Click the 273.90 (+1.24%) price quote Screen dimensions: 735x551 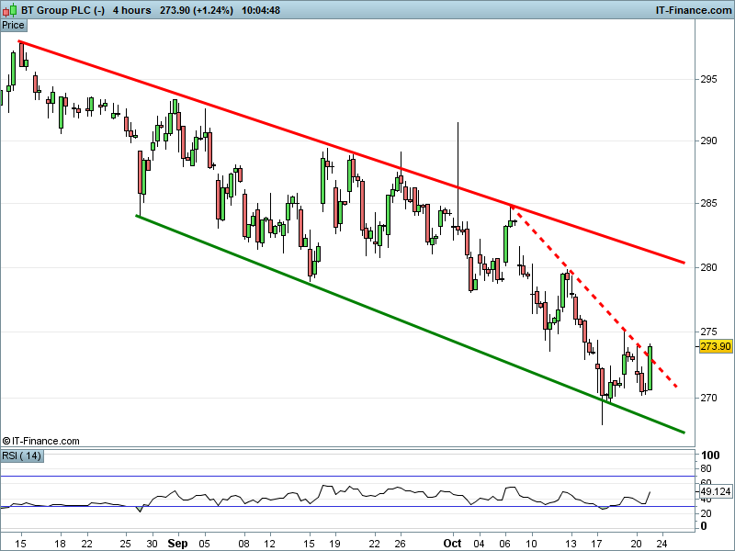[x=197, y=10]
